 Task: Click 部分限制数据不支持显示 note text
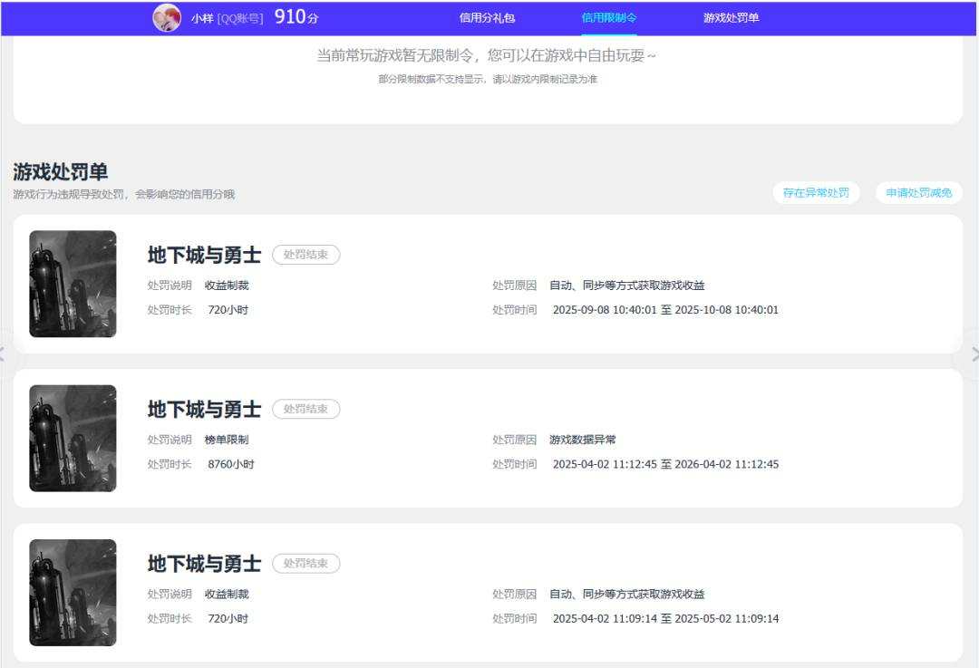point(488,79)
